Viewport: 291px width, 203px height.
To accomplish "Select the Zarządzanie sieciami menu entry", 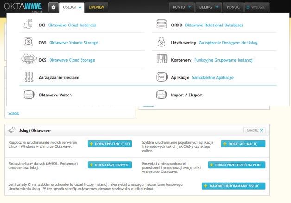I will (x=59, y=77).
